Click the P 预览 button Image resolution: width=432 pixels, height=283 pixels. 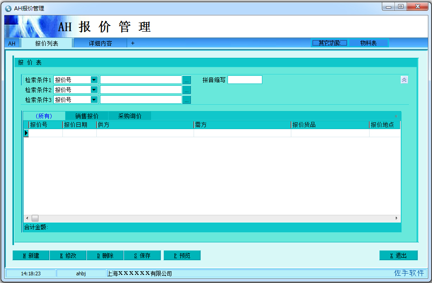(x=182, y=255)
